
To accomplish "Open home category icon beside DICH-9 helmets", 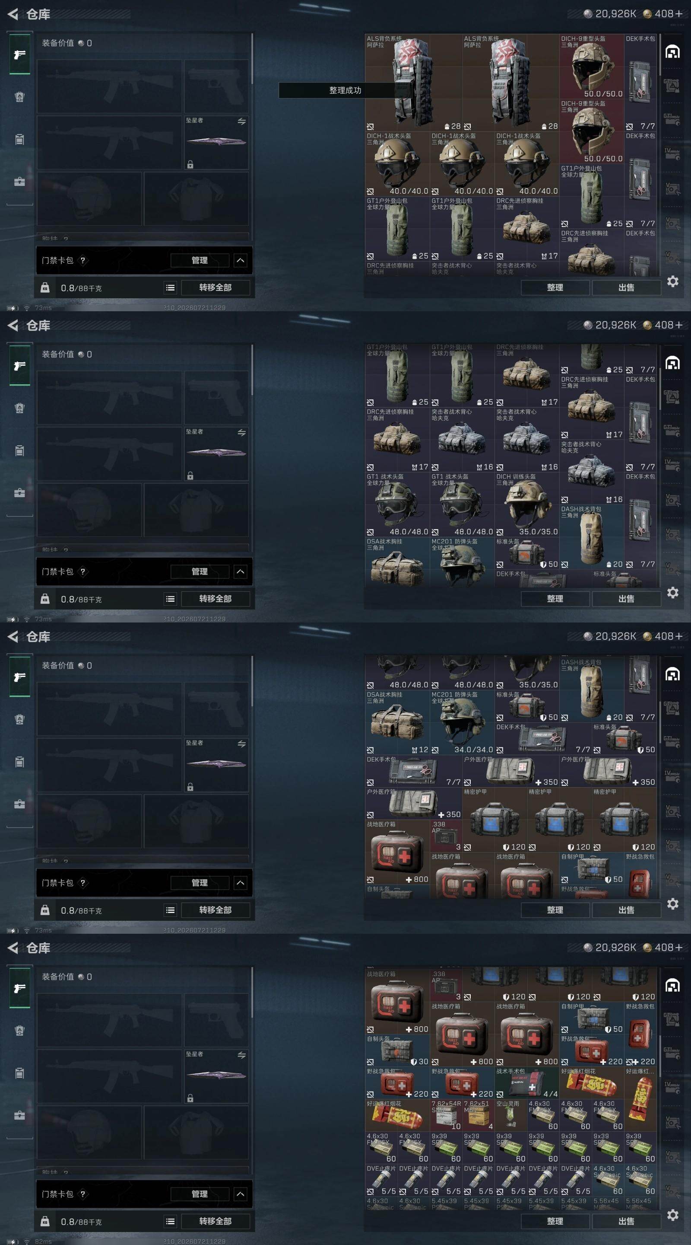I will [x=673, y=52].
